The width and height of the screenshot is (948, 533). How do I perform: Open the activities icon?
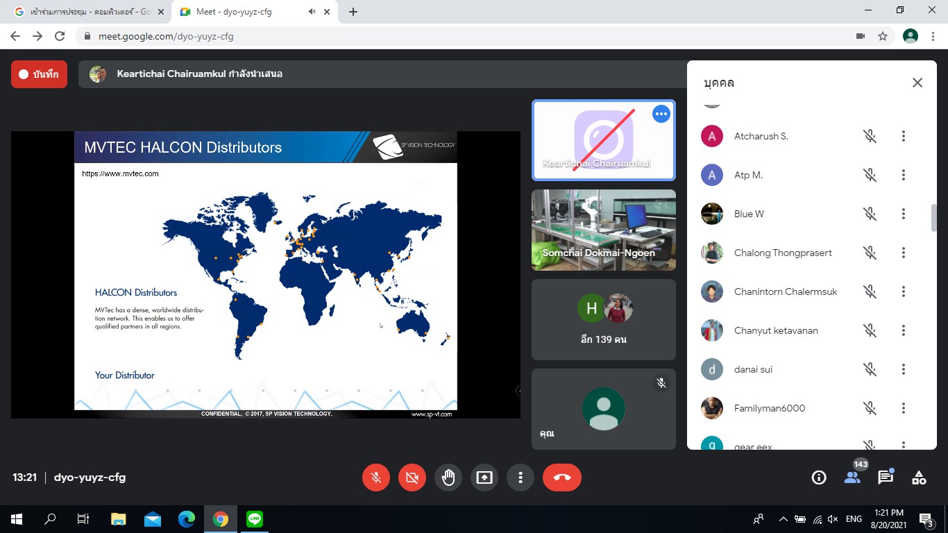[919, 477]
